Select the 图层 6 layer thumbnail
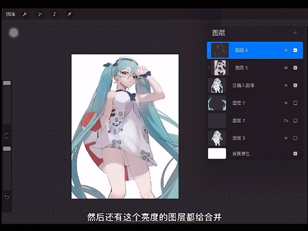 pos(220,50)
